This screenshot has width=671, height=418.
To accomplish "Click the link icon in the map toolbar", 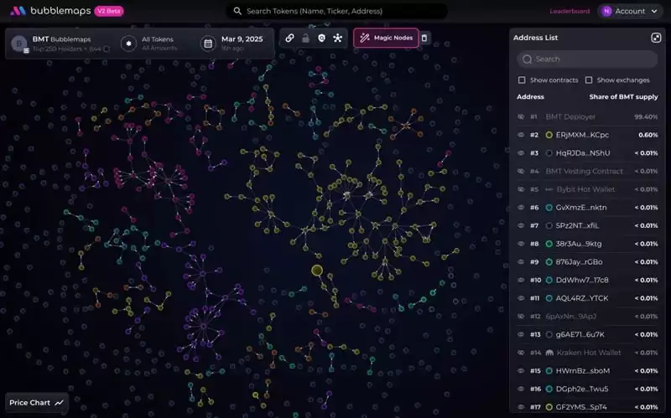I will (x=289, y=38).
